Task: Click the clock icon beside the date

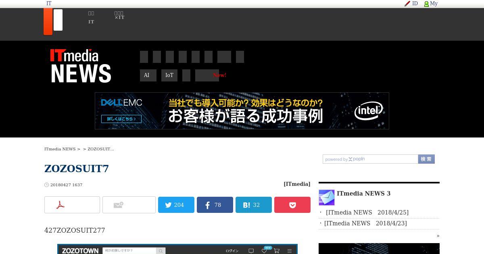Action: click(x=46, y=185)
